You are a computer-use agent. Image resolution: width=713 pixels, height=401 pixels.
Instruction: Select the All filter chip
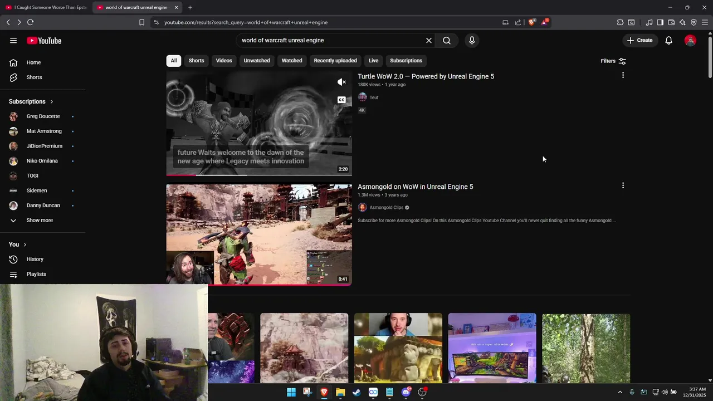pyautogui.click(x=174, y=61)
